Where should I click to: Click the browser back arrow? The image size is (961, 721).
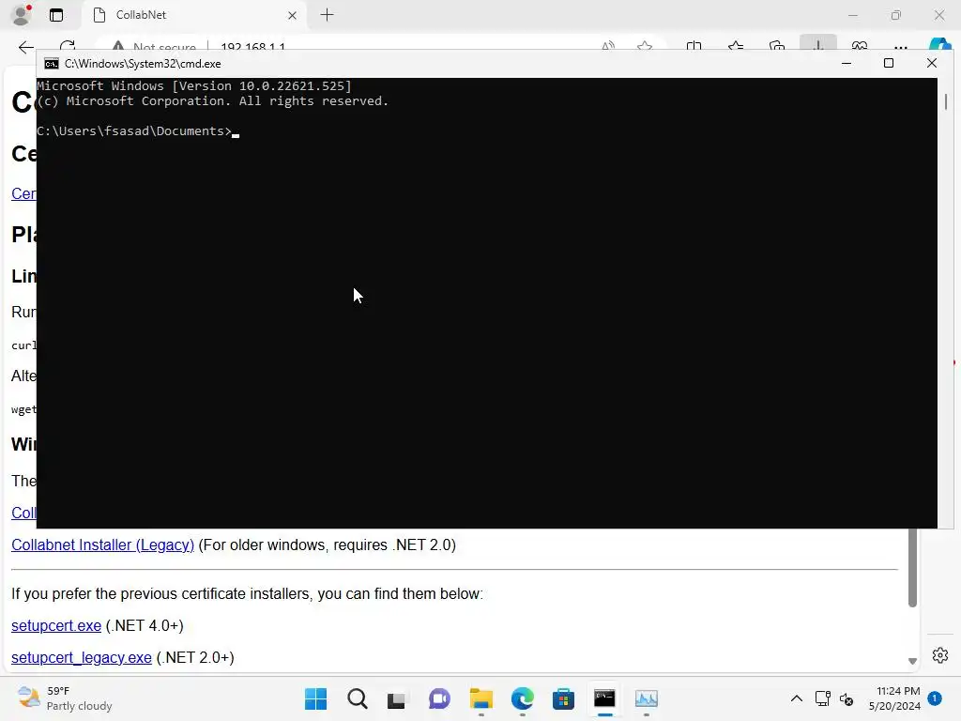(25, 47)
